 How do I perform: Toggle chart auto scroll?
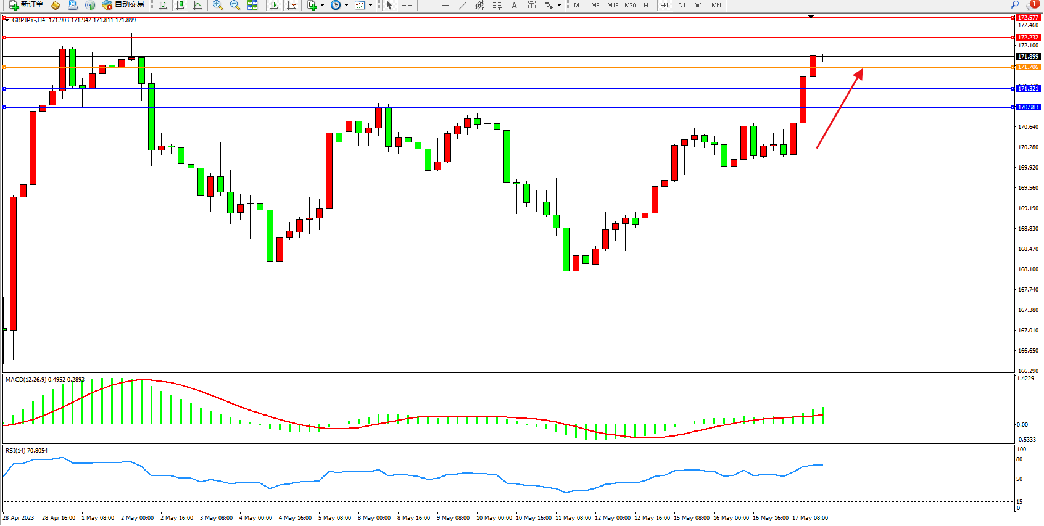[x=274, y=5]
